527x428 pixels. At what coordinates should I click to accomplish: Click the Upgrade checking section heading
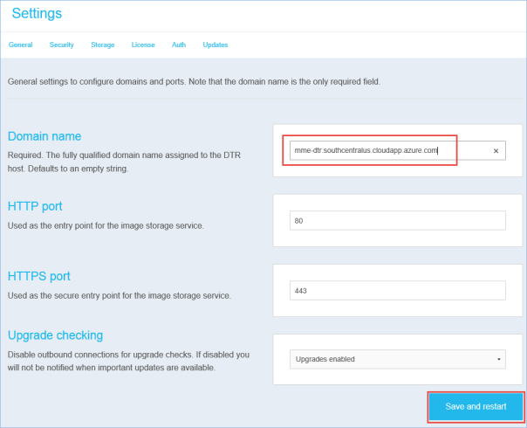coord(67,335)
